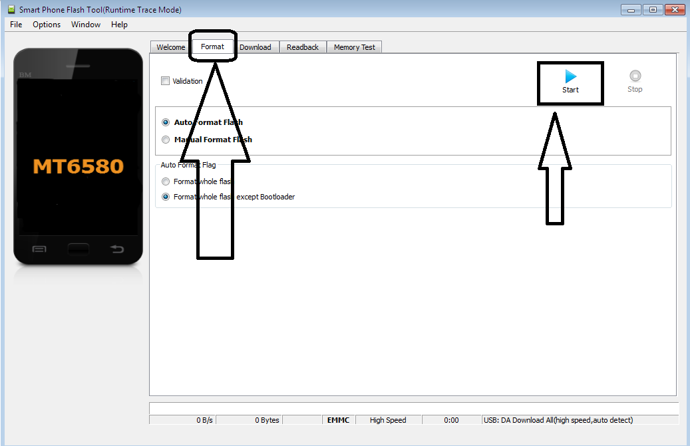Maximize the Flash Tool window

pos(653,9)
